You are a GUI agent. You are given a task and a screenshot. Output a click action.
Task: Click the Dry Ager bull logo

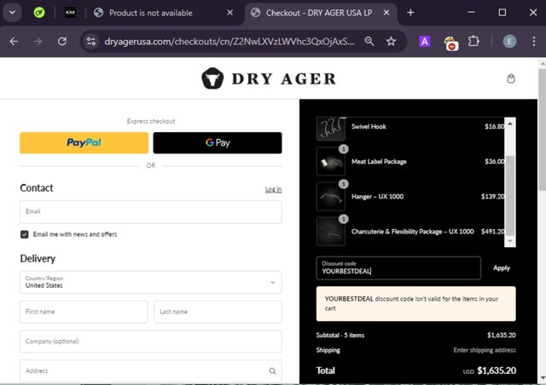(x=212, y=78)
